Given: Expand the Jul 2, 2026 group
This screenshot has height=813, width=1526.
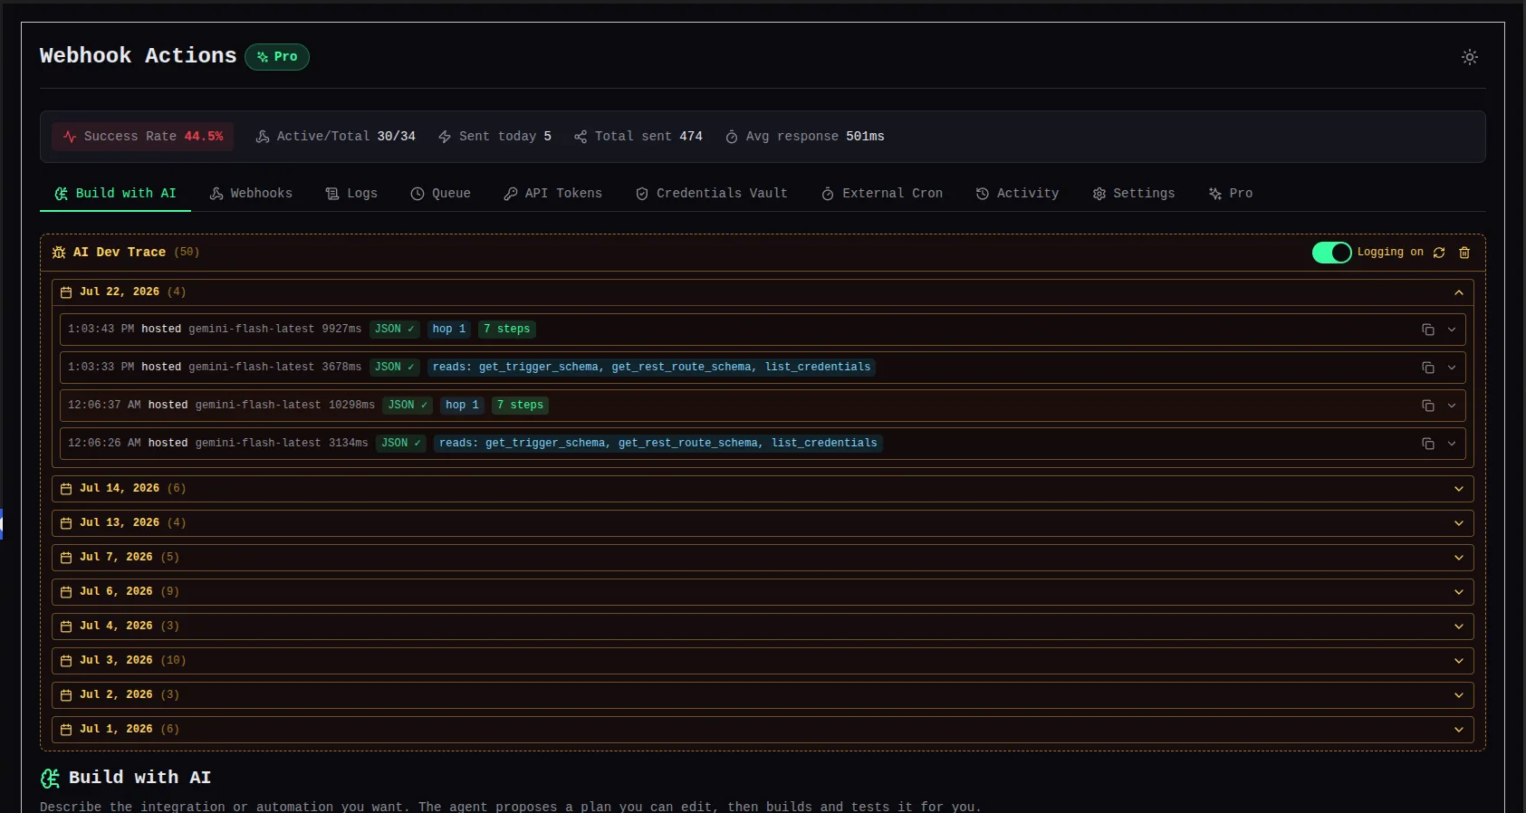Looking at the screenshot, I should click(763, 695).
